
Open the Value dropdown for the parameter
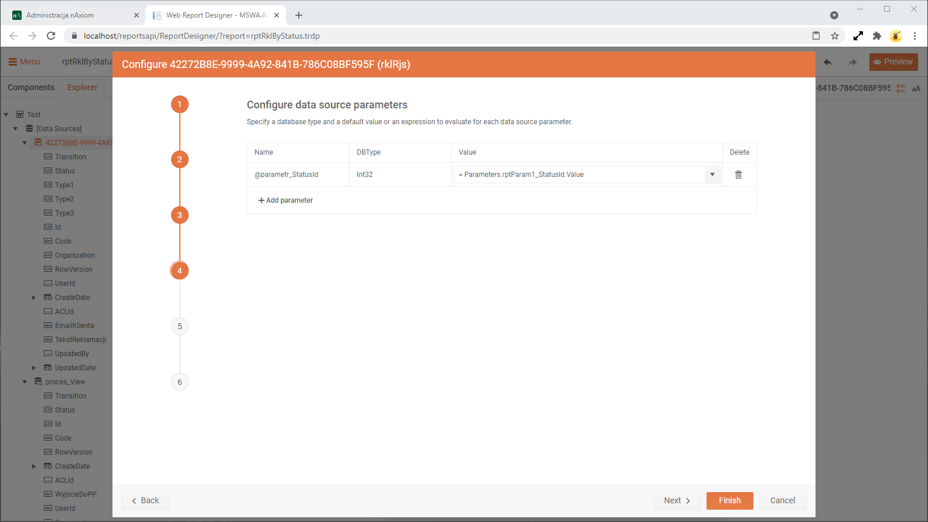[712, 175]
